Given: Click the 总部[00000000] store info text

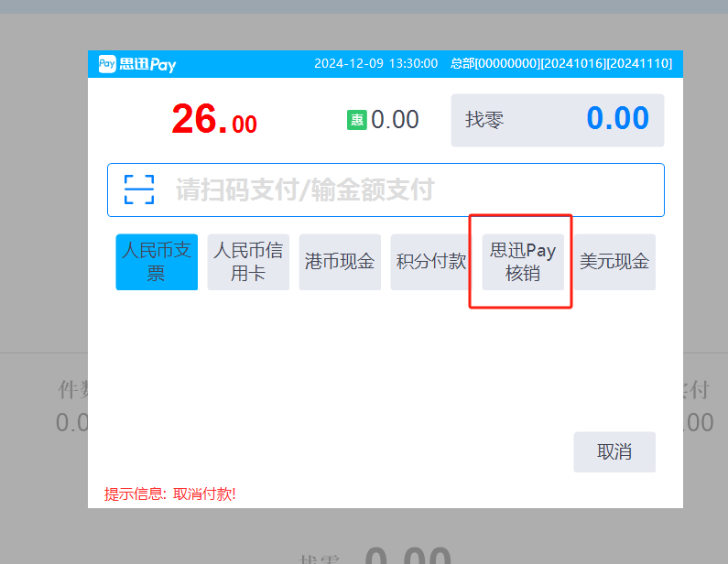Looking at the screenshot, I should click(561, 63).
